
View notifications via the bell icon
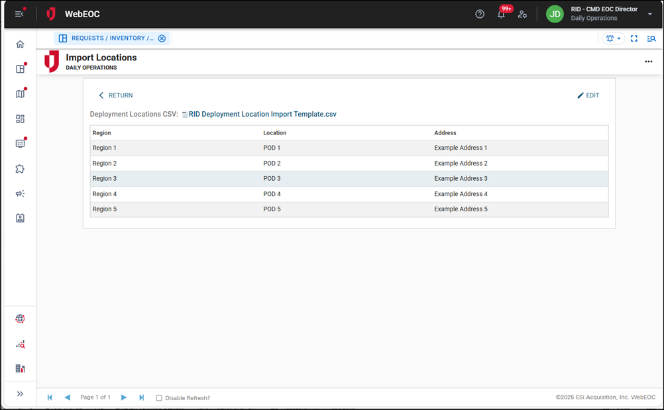pos(502,14)
